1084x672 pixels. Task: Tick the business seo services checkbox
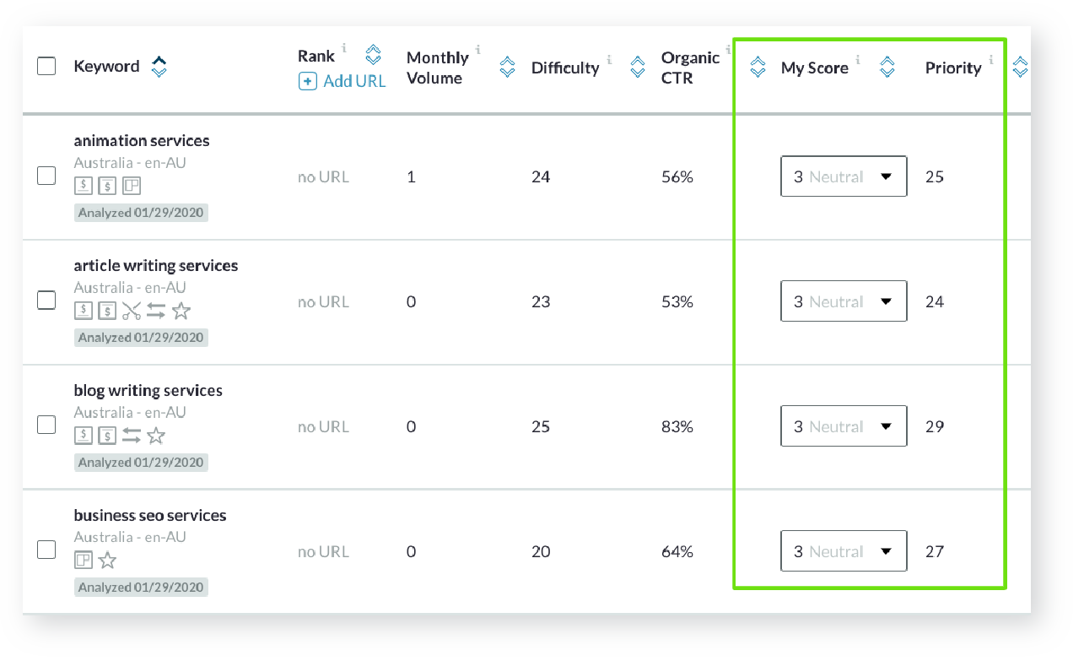46,550
